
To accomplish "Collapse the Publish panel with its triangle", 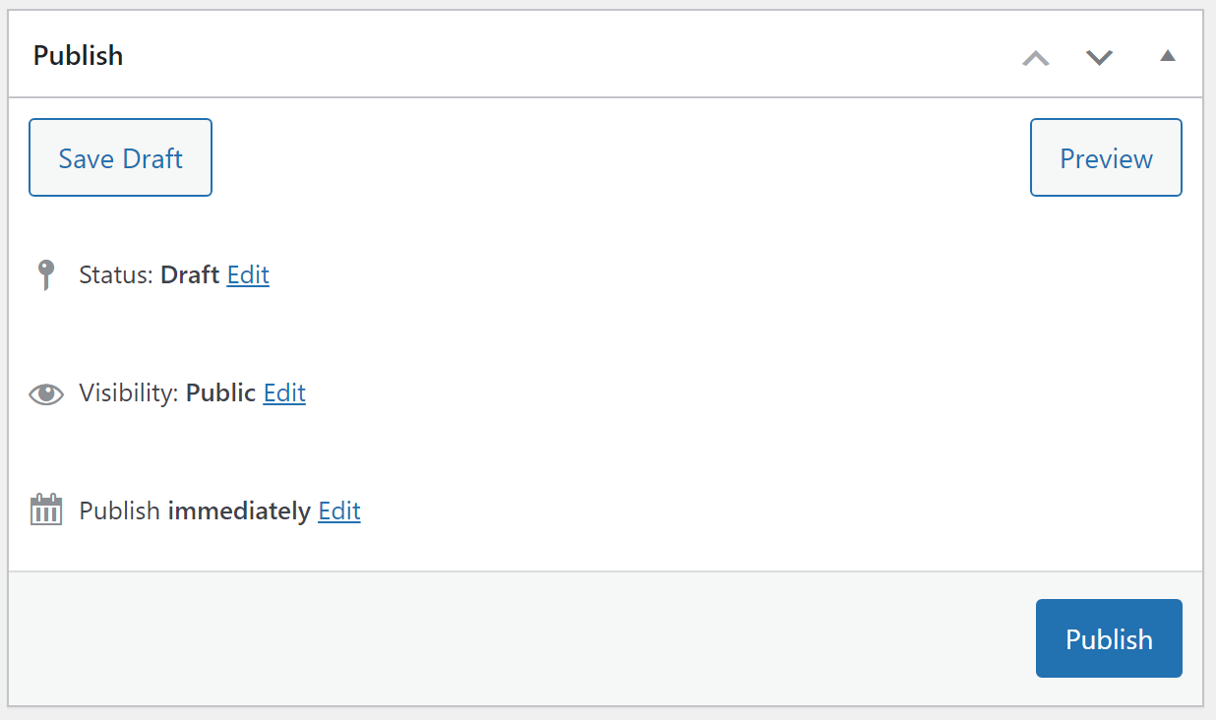I will (1167, 55).
